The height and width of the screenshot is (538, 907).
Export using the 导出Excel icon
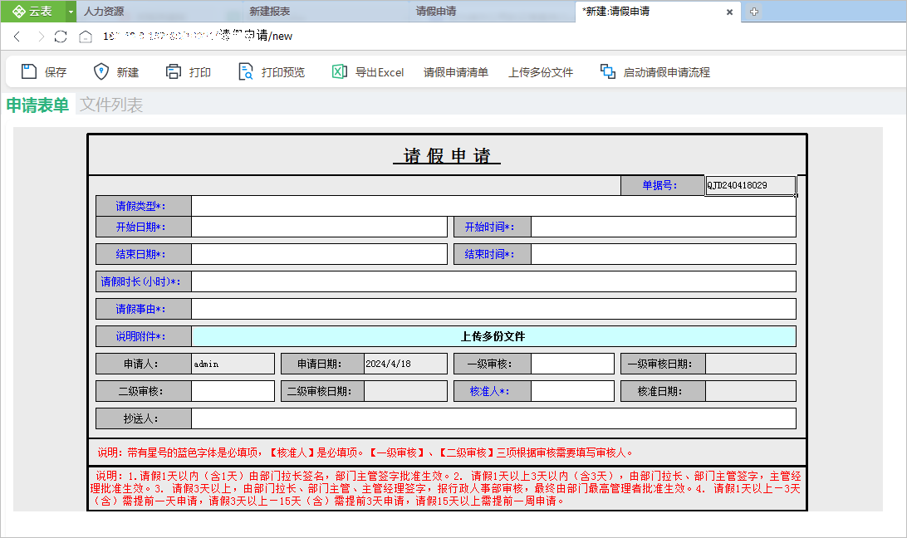(340, 71)
